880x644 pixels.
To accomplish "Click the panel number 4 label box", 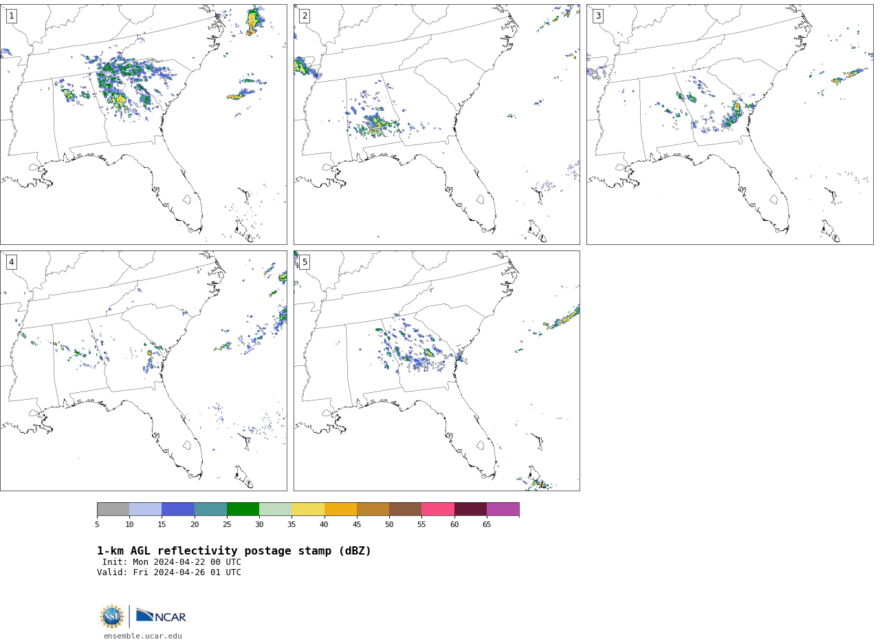I will point(11,262).
